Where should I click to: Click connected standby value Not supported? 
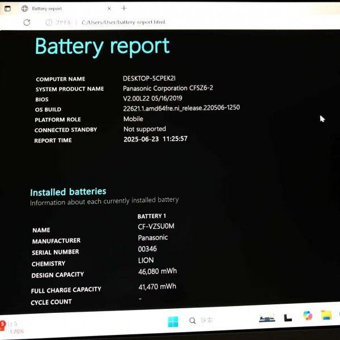click(144, 129)
